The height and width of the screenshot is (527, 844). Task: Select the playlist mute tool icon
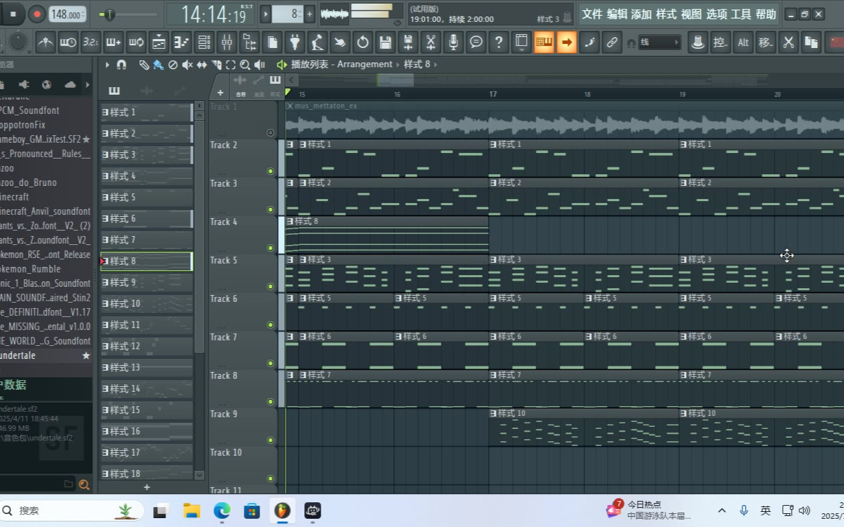pyautogui.click(x=187, y=65)
